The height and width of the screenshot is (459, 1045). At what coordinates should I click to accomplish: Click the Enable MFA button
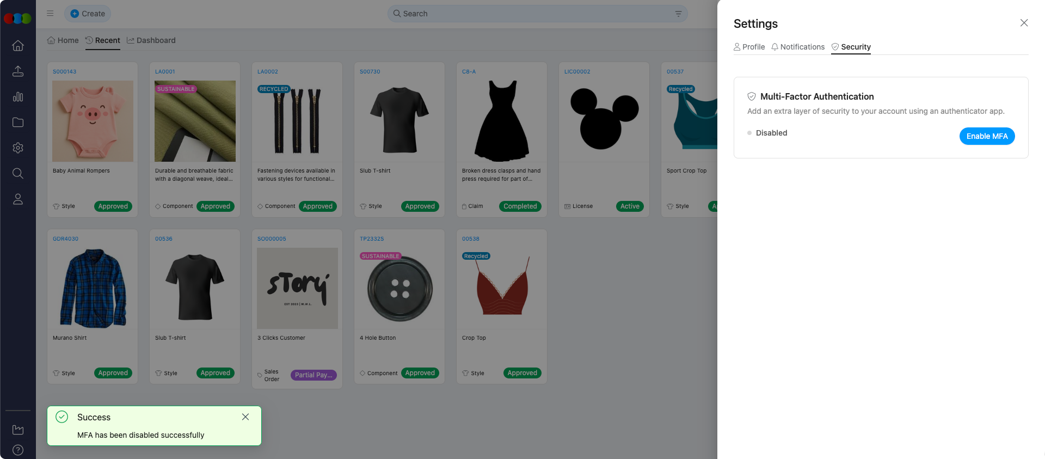(x=987, y=136)
